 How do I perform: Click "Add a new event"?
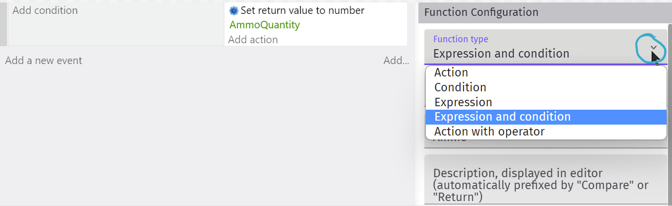pyautogui.click(x=44, y=61)
